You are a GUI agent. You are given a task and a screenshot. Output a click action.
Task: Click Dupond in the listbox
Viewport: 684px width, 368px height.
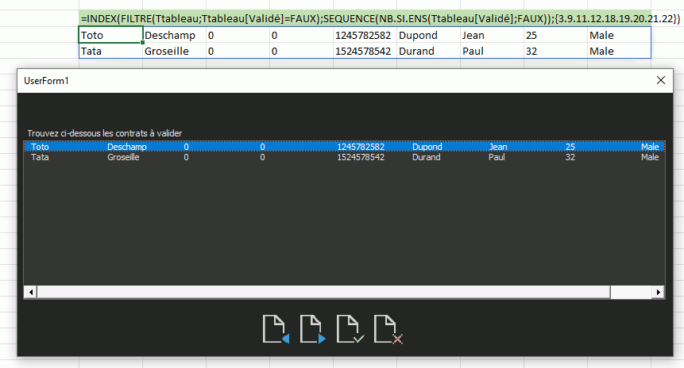click(427, 147)
